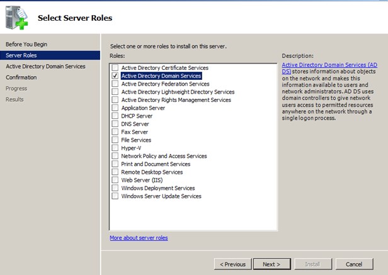Screen dimensions: 388x275
Task: Select Print and Document Services label
Action: (156, 164)
